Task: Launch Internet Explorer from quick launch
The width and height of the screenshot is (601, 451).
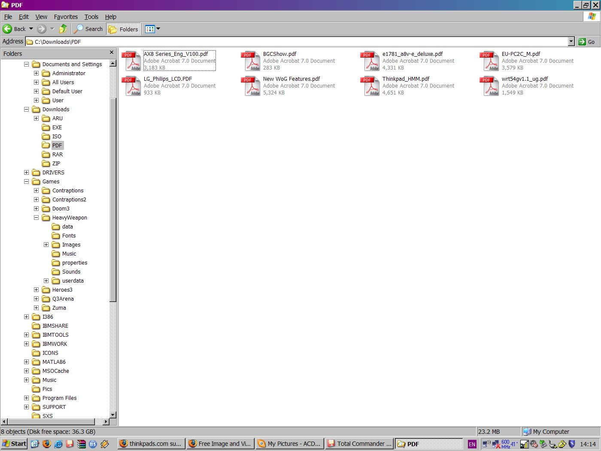Action: pyautogui.click(x=58, y=444)
